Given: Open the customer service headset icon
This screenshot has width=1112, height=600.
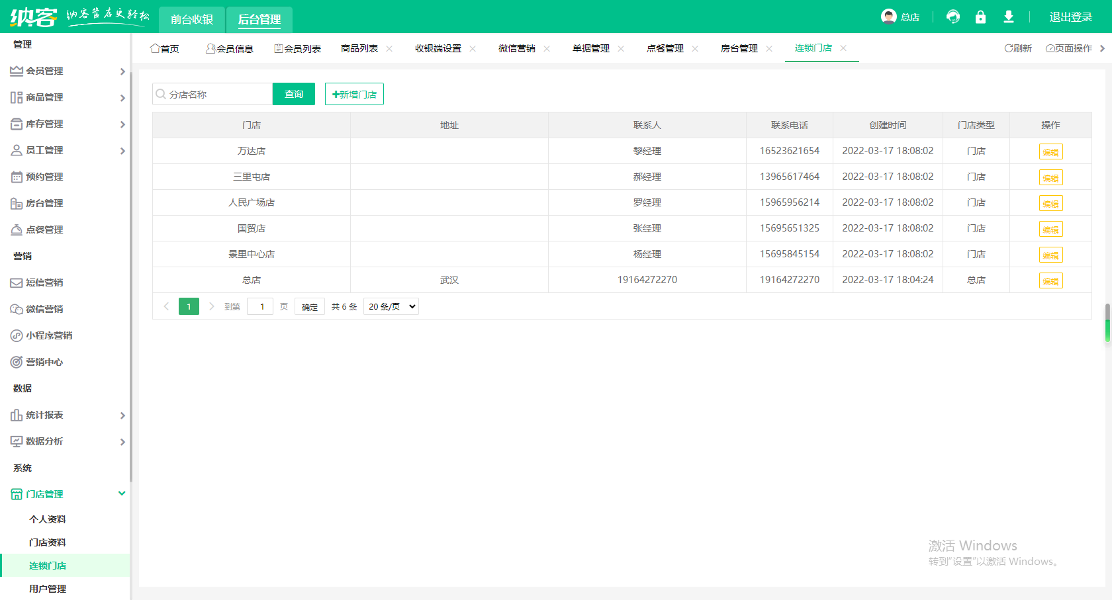Looking at the screenshot, I should [953, 17].
